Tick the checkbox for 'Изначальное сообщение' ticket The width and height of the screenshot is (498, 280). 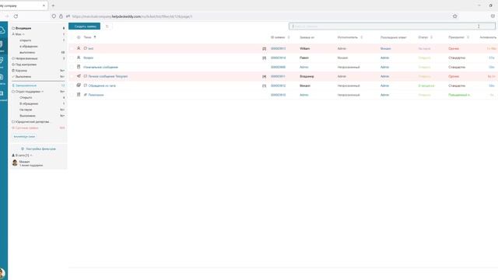(71, 67)
